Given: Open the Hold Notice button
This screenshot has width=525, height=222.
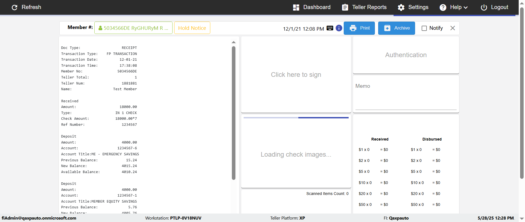Looking at the screenshot, I should click(x=192, y=28).
